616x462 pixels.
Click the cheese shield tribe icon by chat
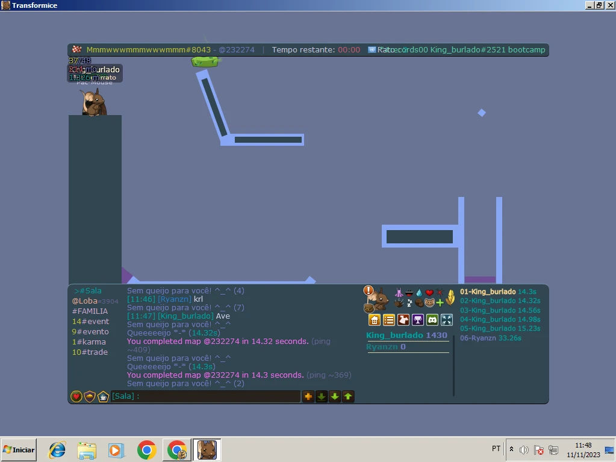(x=90, y=396)
